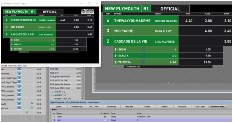Switch to the Layer Order tab
This screenshot has height=123, width=234.
tap(200, 107)
